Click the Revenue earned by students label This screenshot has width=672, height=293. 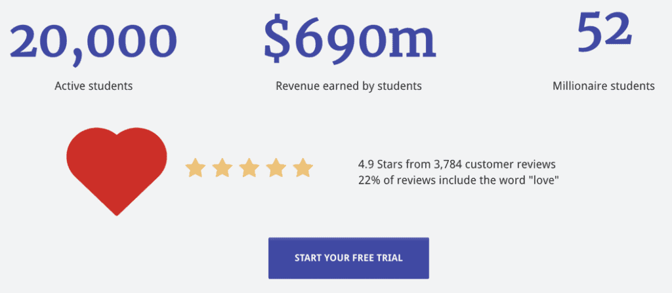[x=348, y=86]
